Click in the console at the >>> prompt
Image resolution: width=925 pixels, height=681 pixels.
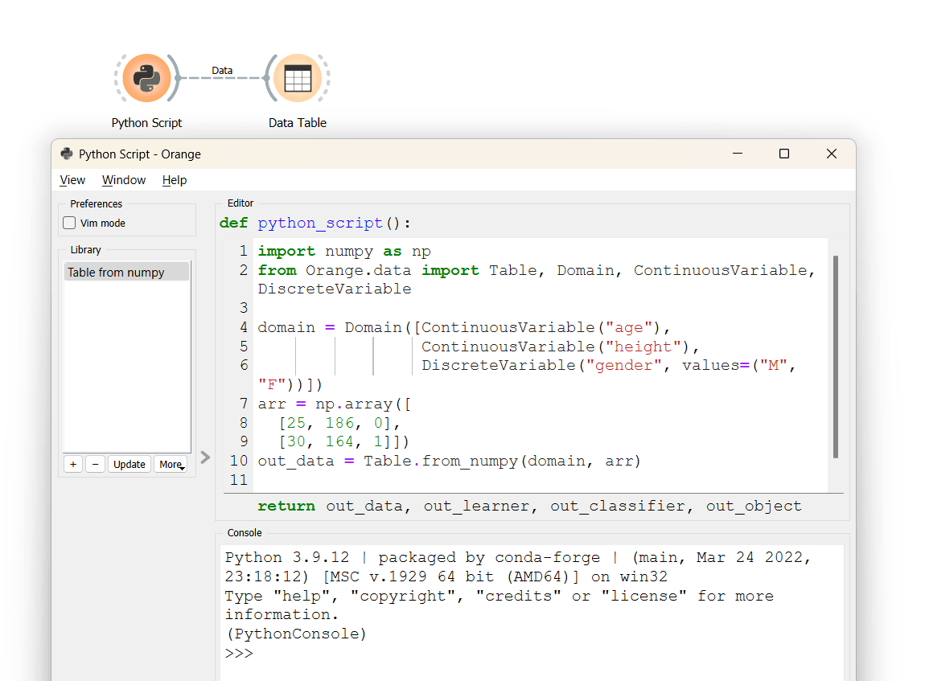point(239,654)
